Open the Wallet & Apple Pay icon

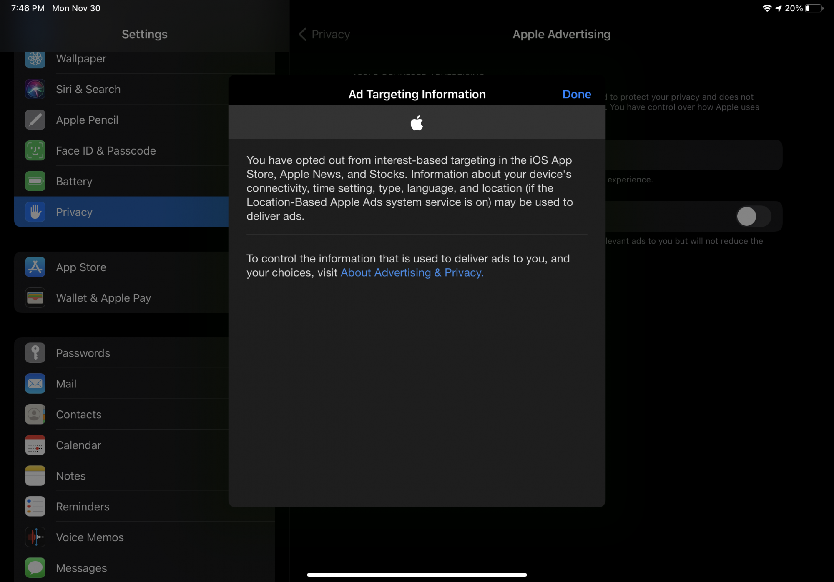(35, 298)
